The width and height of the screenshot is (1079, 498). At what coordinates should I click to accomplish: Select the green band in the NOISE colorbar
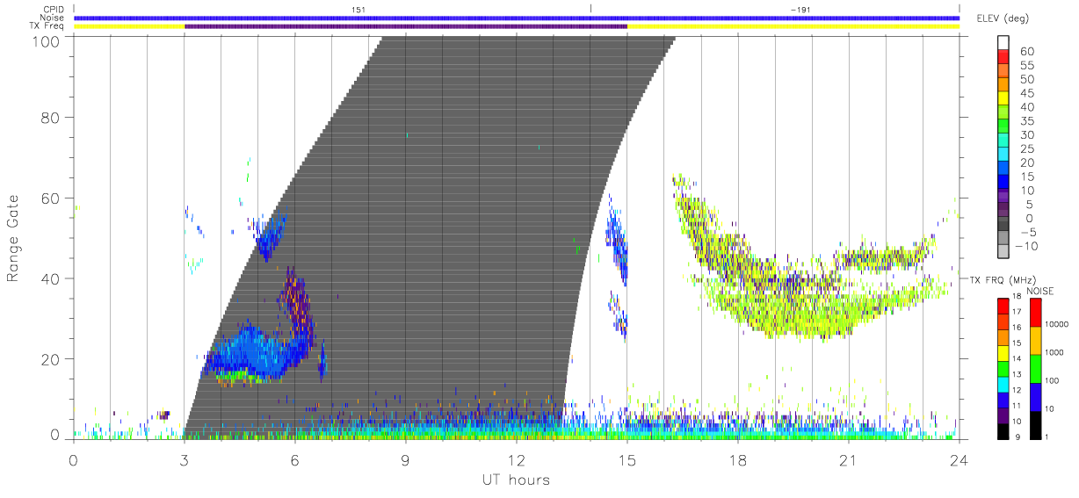point(1035,368)
